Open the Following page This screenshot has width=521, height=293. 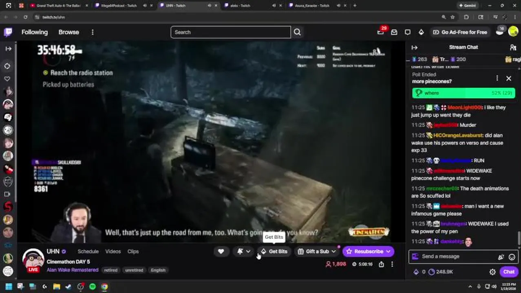[x=35, y=32]
